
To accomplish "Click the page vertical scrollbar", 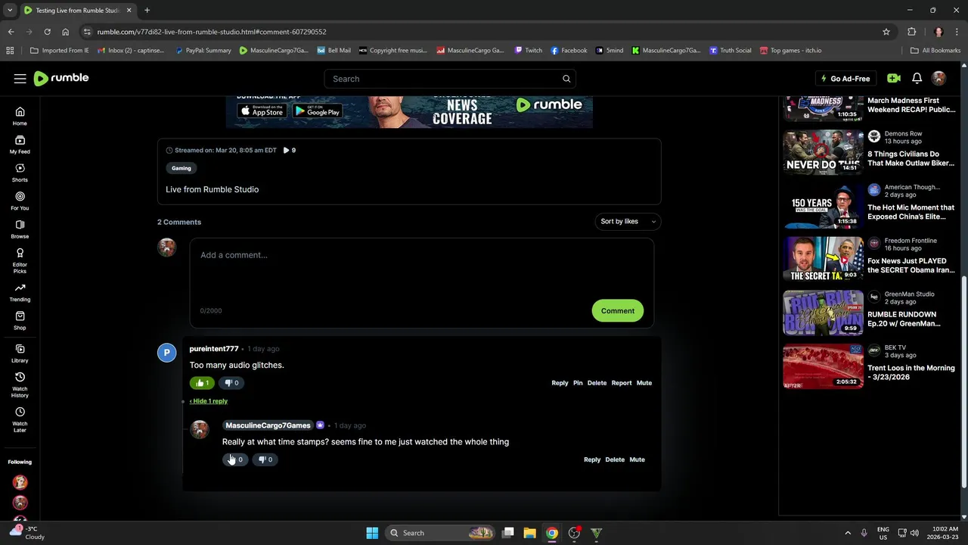I will pos(964,382).
